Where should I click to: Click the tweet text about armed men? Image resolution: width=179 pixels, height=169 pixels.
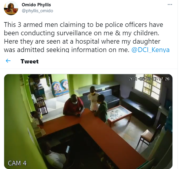pyautogui.click(x=87, y=37)
